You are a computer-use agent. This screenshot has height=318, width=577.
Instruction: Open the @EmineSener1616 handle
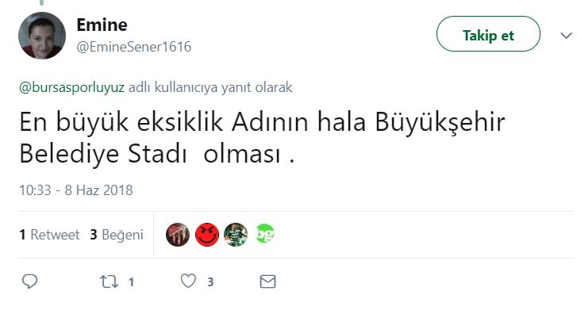click(x=133, y=47)
